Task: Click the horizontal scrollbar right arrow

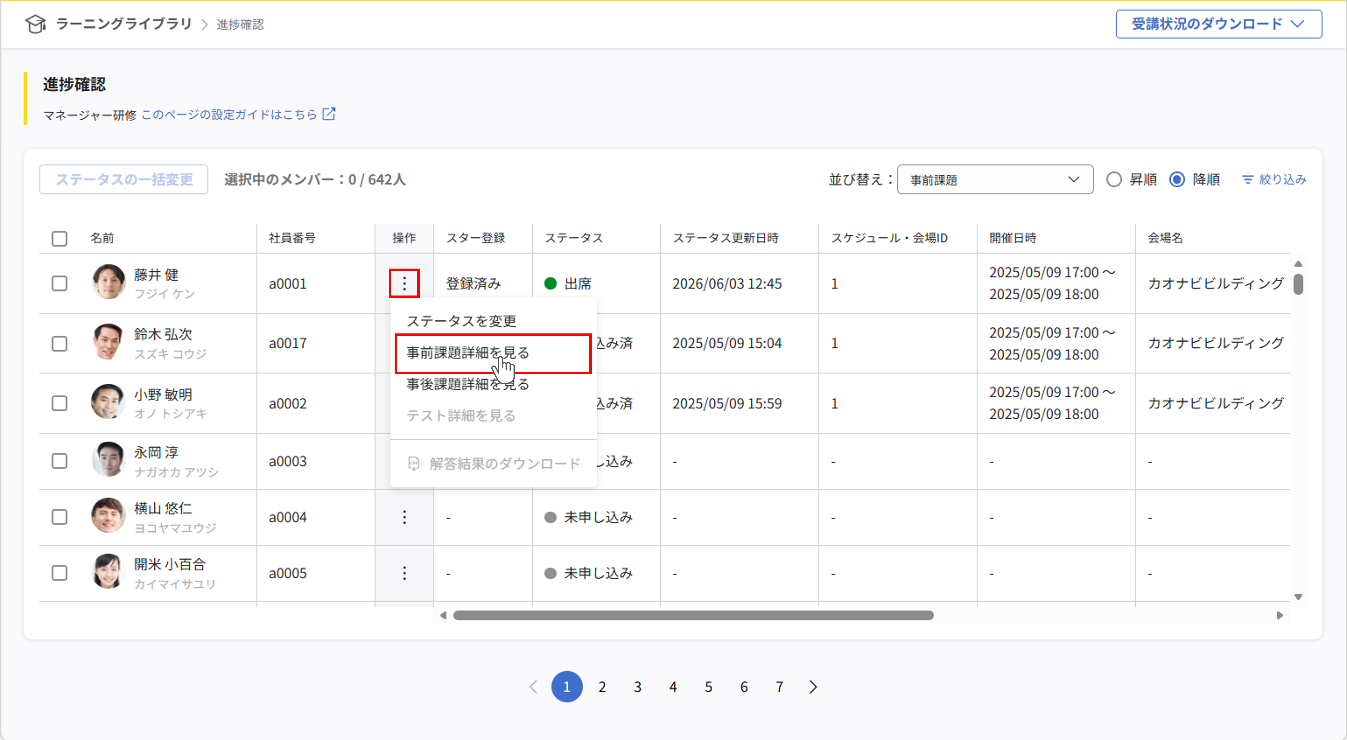Action: 1280,615
